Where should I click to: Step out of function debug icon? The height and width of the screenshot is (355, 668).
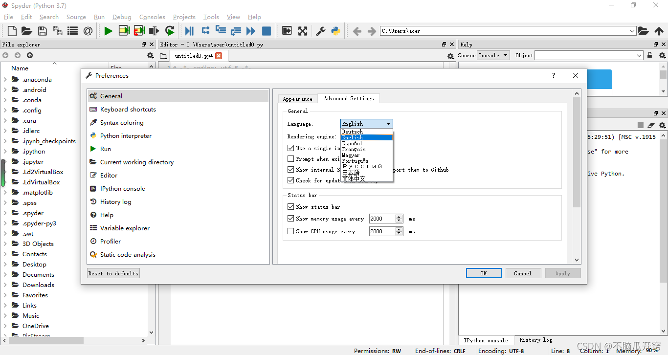click(236, 31)
